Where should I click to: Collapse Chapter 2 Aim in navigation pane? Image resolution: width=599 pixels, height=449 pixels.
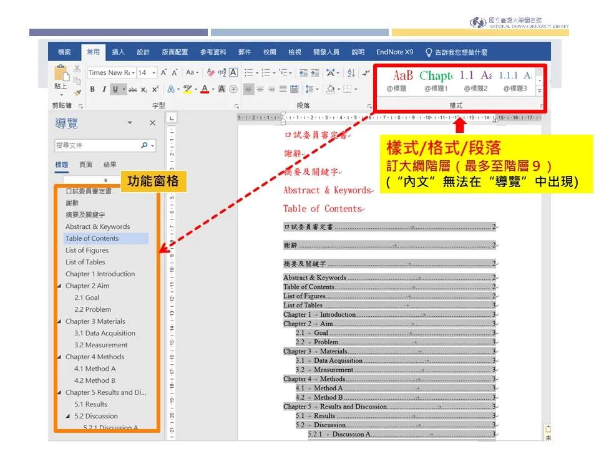(x=61, y=286)
